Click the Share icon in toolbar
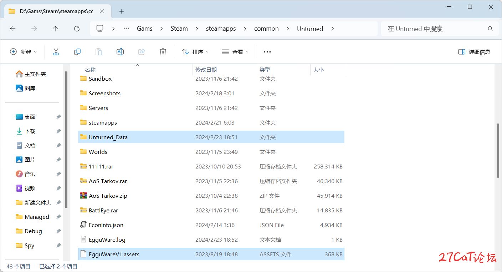 142,52
